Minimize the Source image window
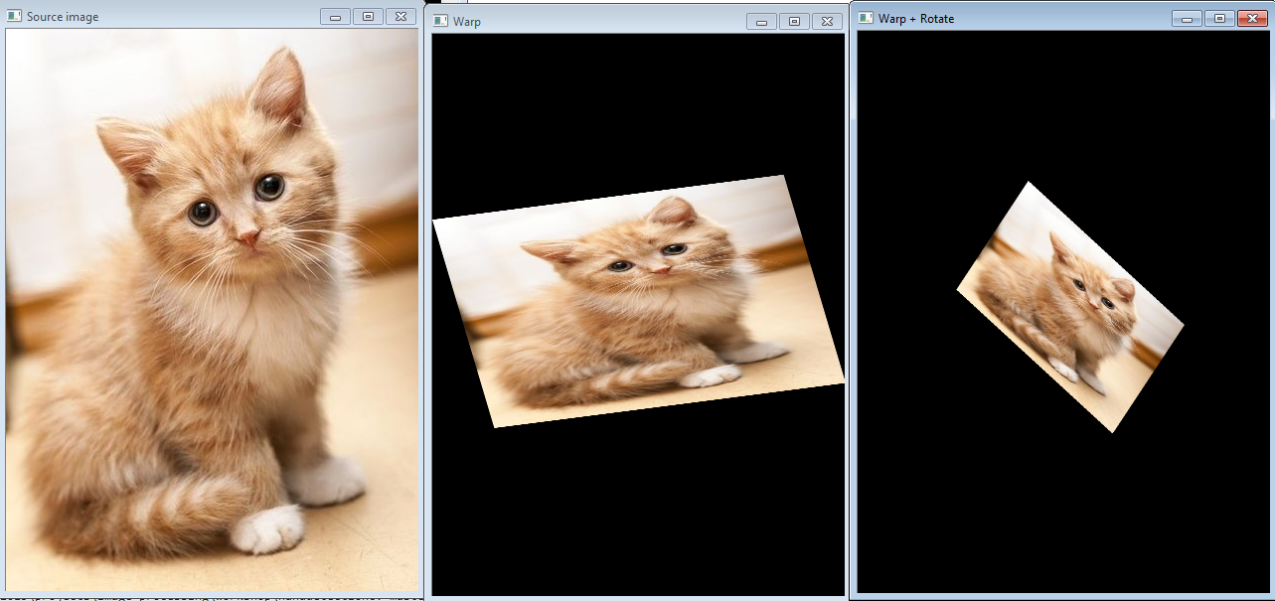The height and width of the screenshot is (601, 1275). pyautogui.click(x=335, y=17)
